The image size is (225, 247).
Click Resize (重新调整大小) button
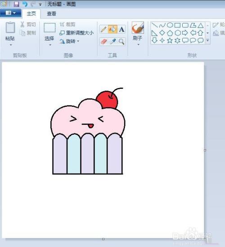[76, 33]
